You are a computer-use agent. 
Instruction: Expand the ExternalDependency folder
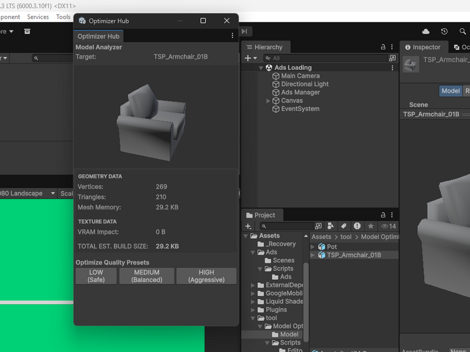[x=253, y=286]
